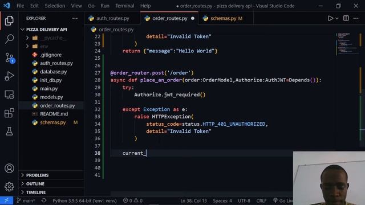Open Explorer Views and More Actions
Screen dimensions: 365x205
75,18
